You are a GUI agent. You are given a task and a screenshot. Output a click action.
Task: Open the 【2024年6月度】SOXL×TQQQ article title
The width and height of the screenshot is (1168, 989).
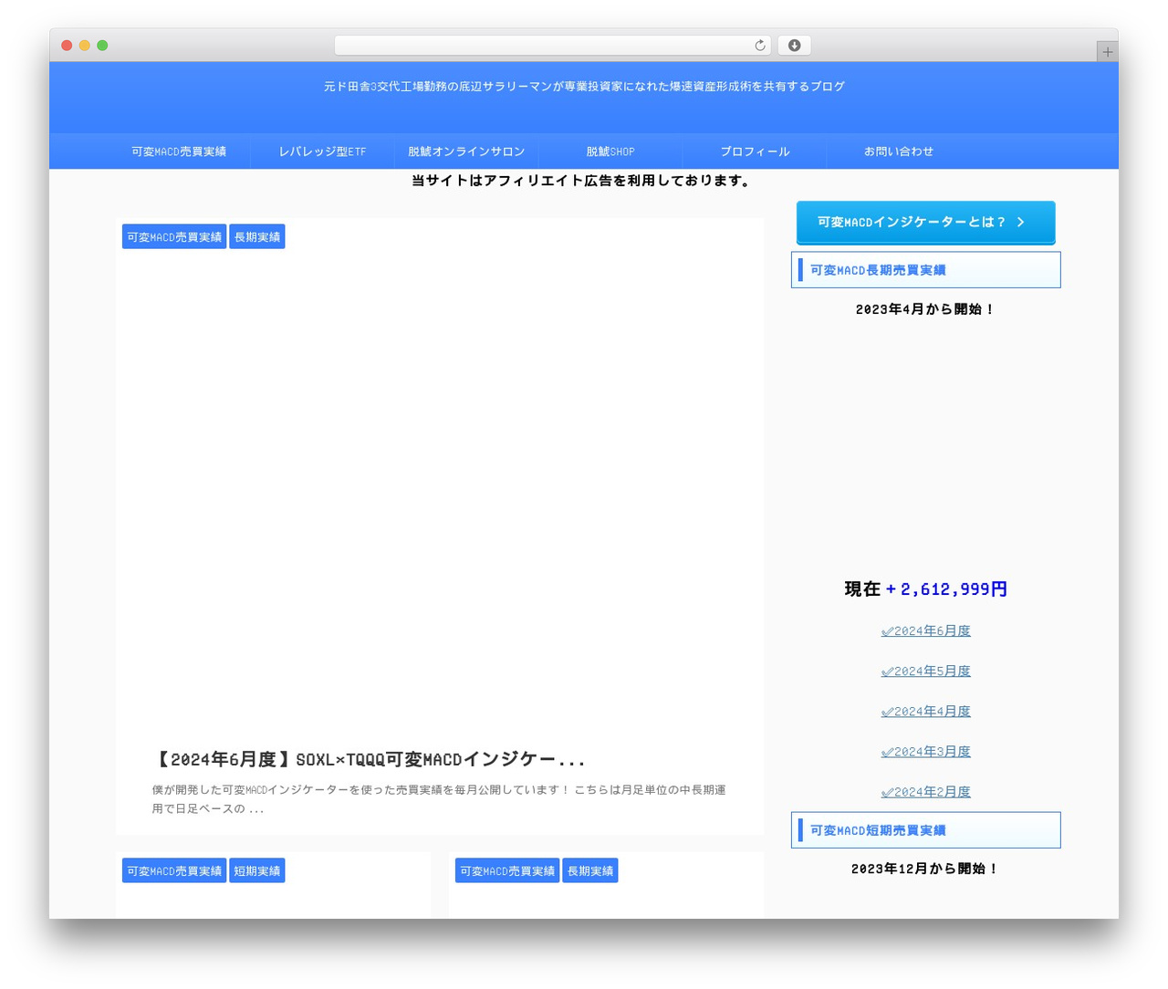[368, 759]
